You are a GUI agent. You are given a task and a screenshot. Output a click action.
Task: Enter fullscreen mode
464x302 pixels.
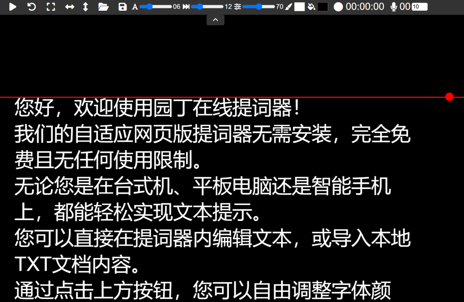tap(51, 6)
